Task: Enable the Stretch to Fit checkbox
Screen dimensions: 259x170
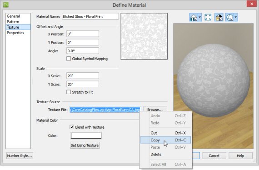Action: click(69, 92)
